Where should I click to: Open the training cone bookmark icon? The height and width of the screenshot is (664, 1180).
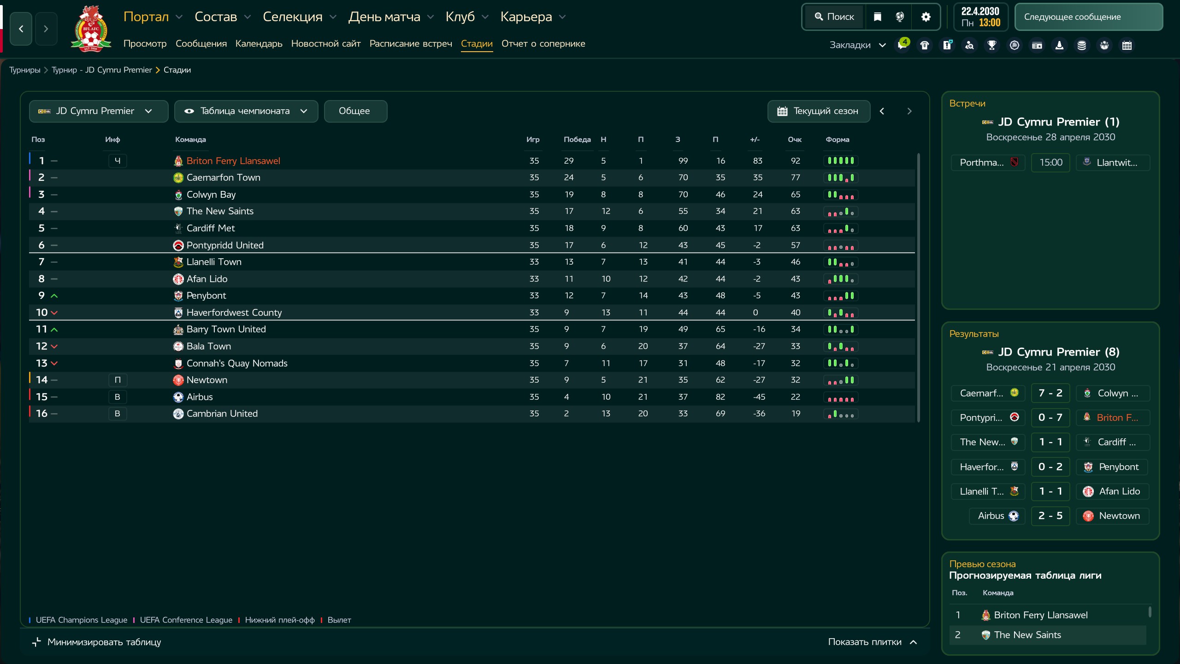(x=1059, y=45)
